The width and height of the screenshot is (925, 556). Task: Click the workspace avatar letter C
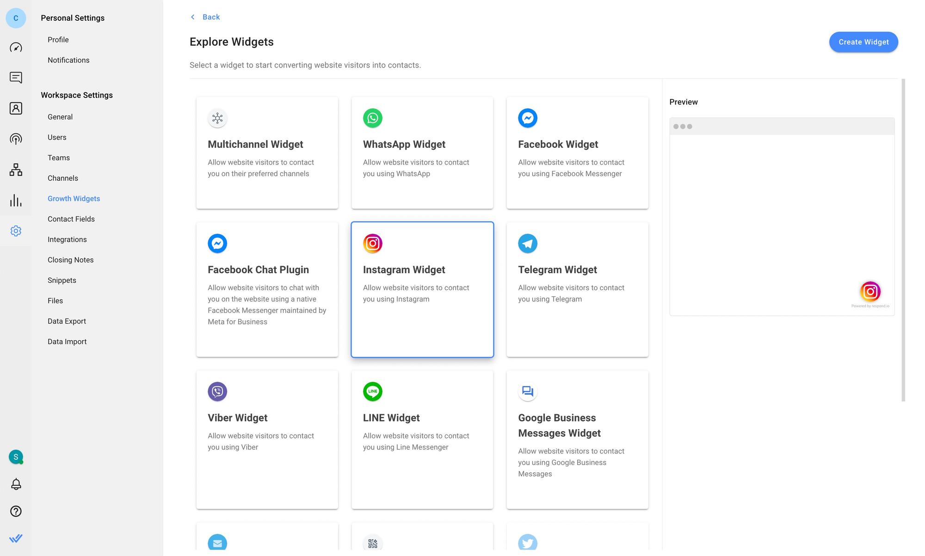coord(16,18)
